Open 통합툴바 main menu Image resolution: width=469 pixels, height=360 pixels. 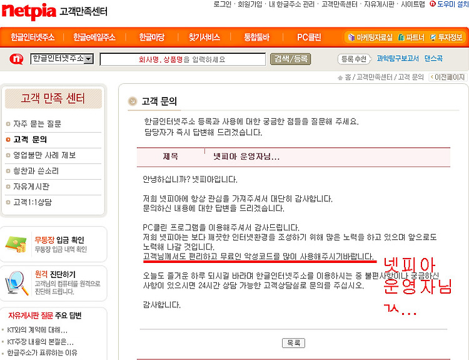pyautogui.click(x=256, y=37)
